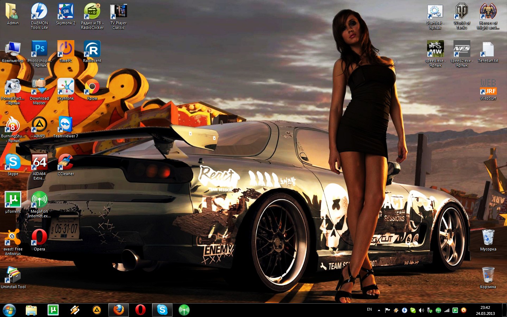This screenshot has width=507, height=317.
Task: Select the Мусорка recycle bin icon
Action: pyautogui.click(x=488, y=241)
